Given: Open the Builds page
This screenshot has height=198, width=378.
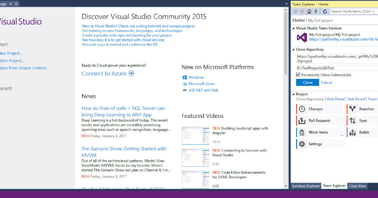Looking at the screenshot, I should (364, 132).
